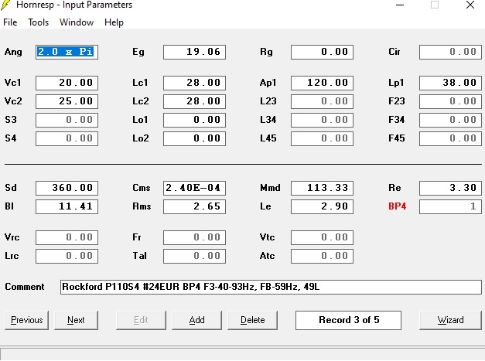Screen dimensions: 485x361
Task: Click the Re field with 3.30
Action: (x=450, y=188)
